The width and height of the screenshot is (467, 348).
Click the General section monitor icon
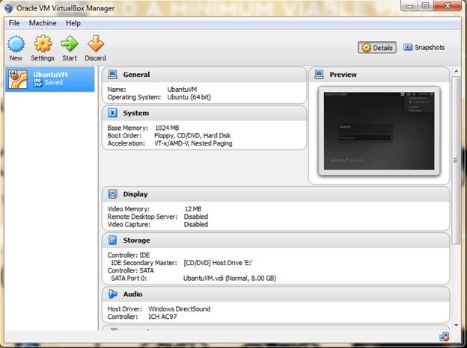[x=112, y=74]
